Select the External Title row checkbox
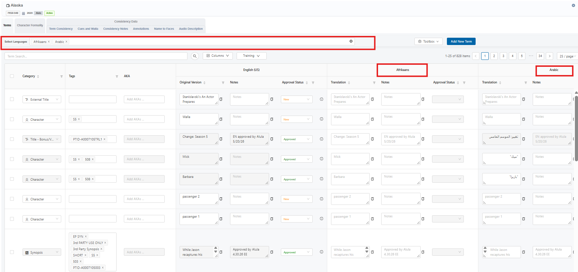The height and width of the screenshot is (272, 578). coord(12,99)
